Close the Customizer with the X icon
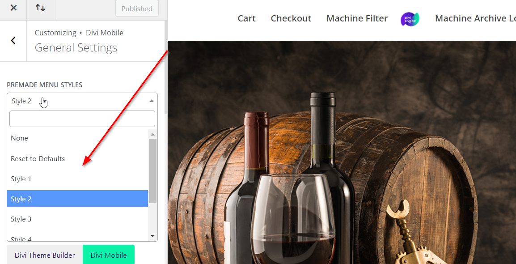The width and height of the screenshot is (516, 264). click(13, 8)
